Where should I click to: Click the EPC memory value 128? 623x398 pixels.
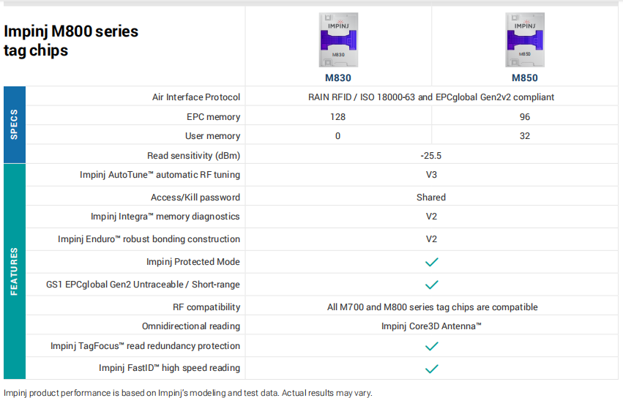[337, 117]
